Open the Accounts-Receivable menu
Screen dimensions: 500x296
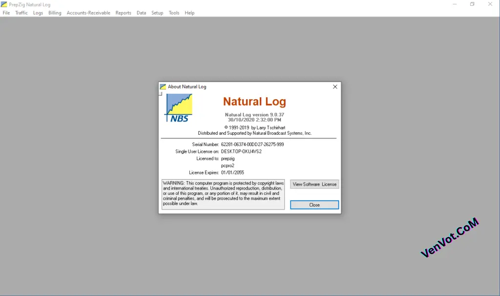(x=88, y=13)
